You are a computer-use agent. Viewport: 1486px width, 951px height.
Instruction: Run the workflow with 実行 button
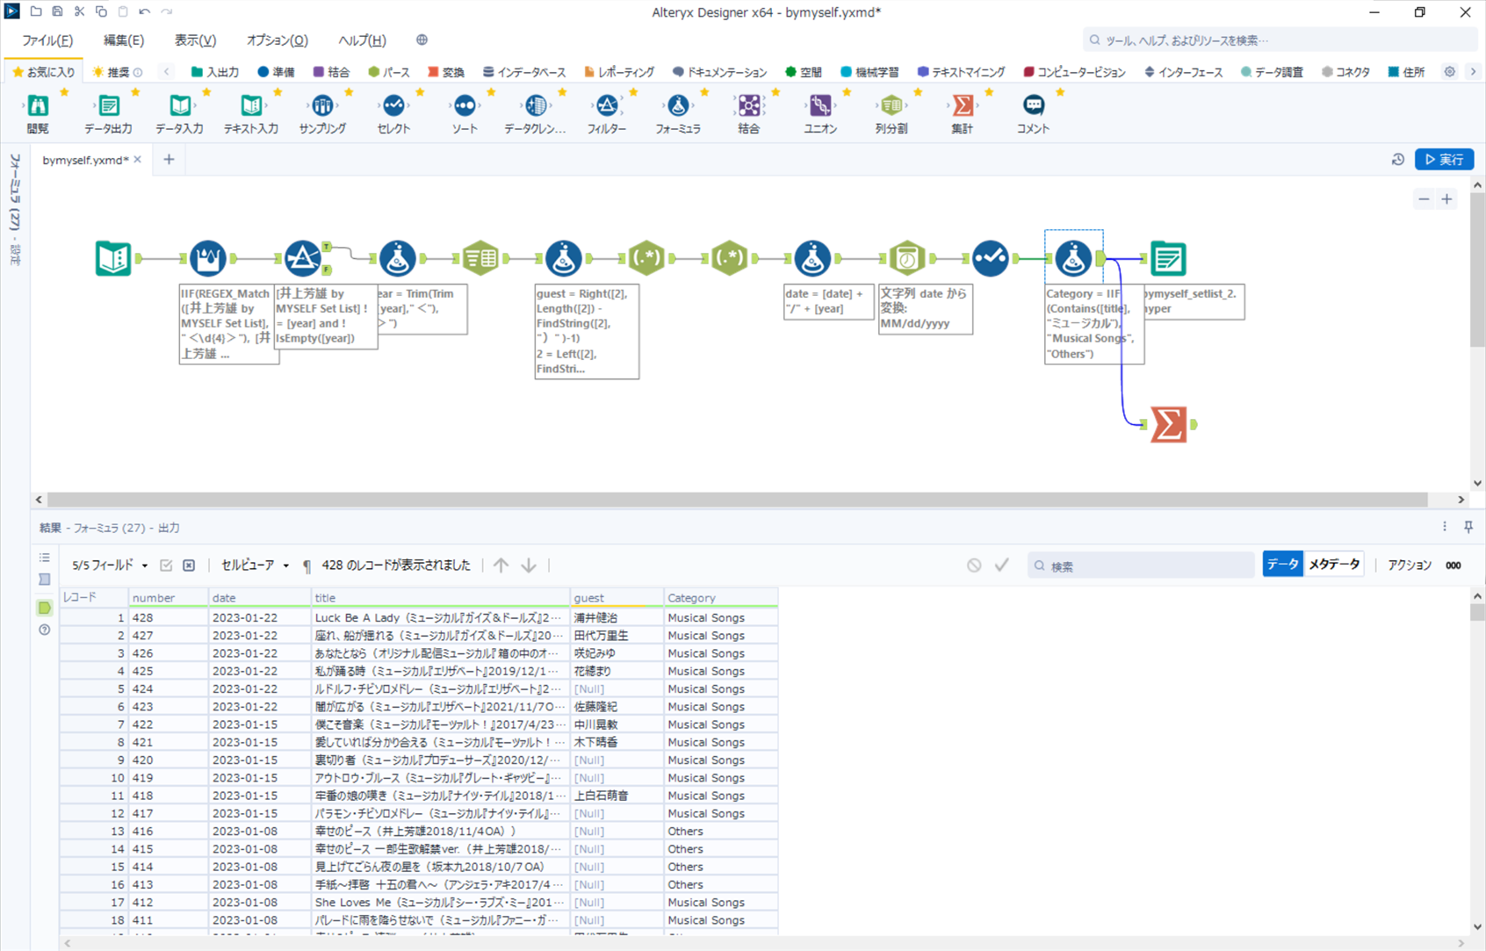1444,160
